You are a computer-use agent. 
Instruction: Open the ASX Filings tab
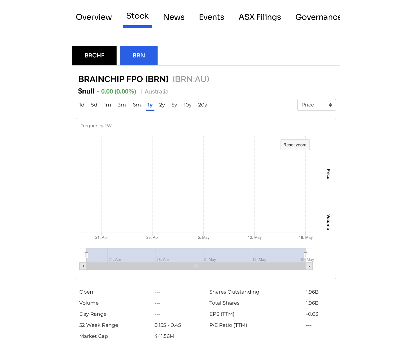click(259, 17)
